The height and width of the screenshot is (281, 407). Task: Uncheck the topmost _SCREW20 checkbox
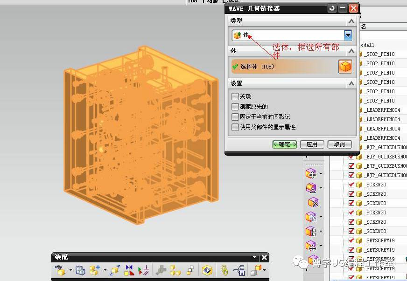point(351,185)
